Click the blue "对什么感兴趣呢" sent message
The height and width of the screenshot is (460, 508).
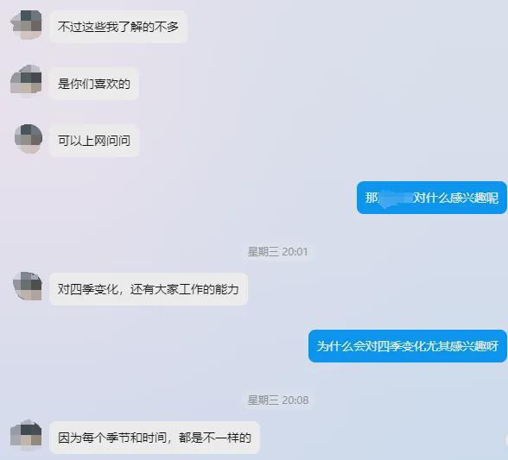pyautogui.click(x=432, y=198)
